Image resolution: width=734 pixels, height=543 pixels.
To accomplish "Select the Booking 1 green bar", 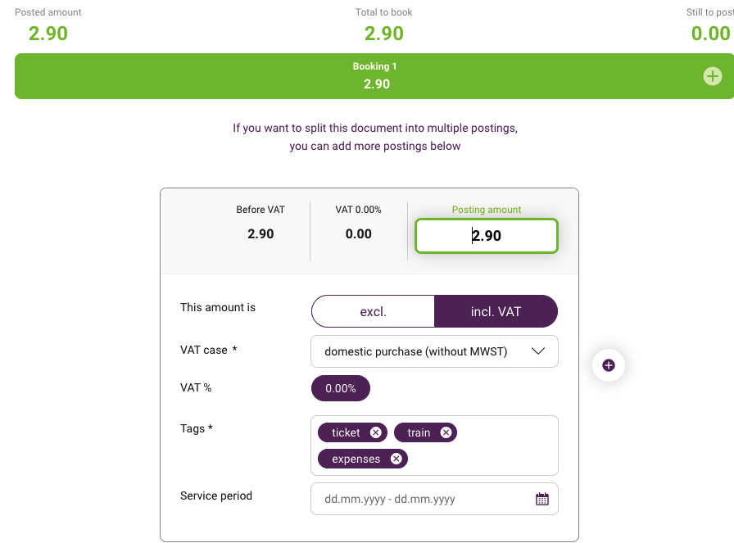I will click(374, 76).
